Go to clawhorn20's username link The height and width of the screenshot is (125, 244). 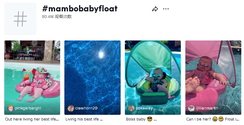click(87, 108)
